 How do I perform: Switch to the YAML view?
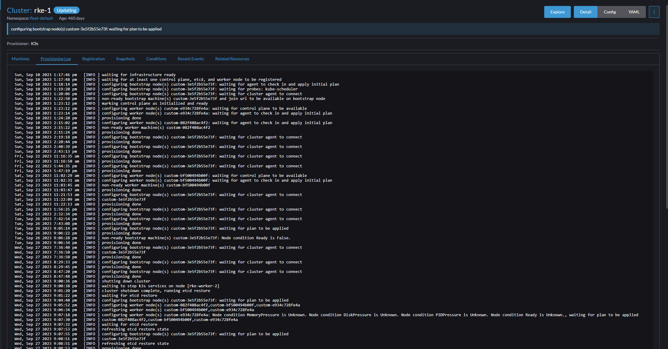click(634, 12)
